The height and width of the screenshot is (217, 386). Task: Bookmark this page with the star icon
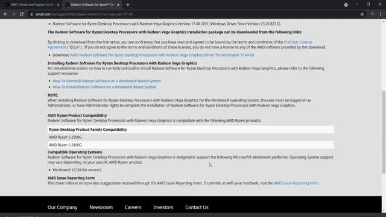(x=362, y=14)
